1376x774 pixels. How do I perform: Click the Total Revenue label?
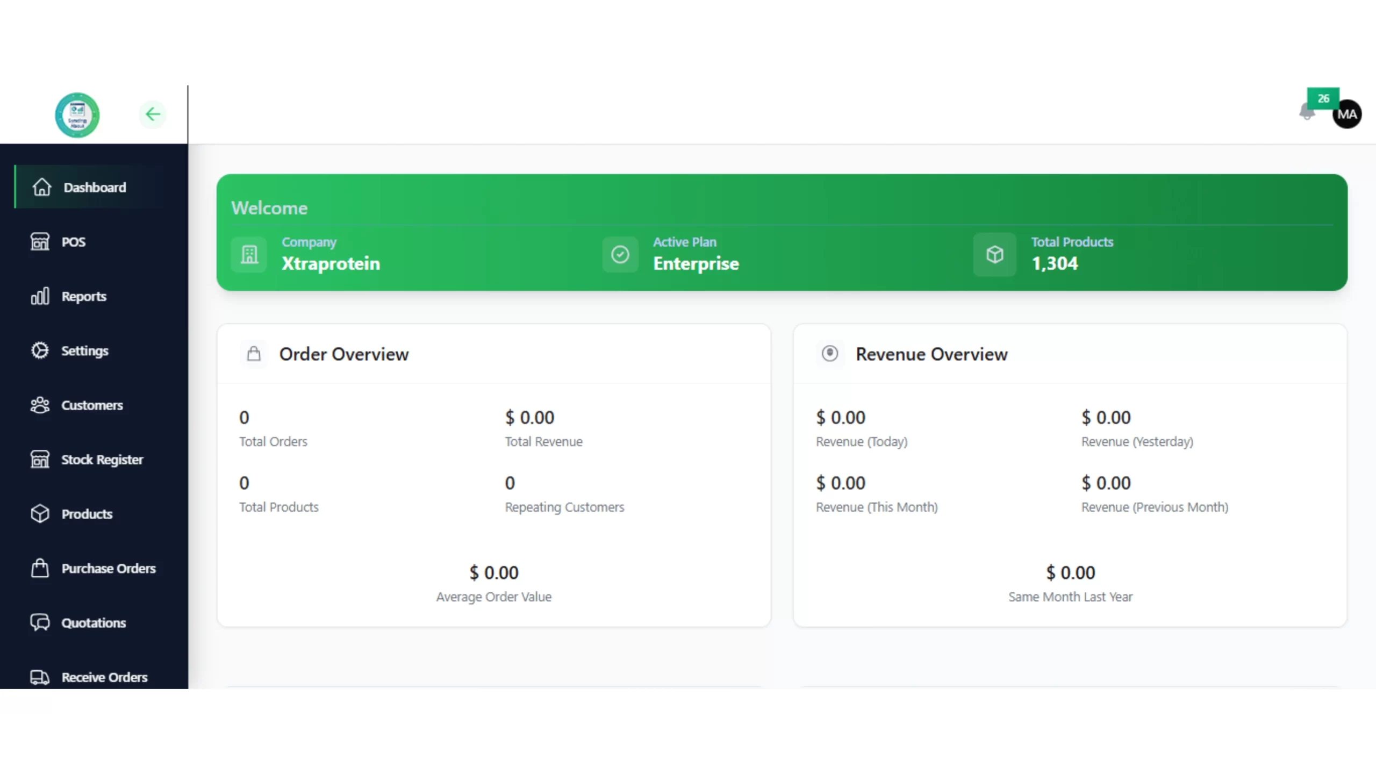click(x=543, y=441)
